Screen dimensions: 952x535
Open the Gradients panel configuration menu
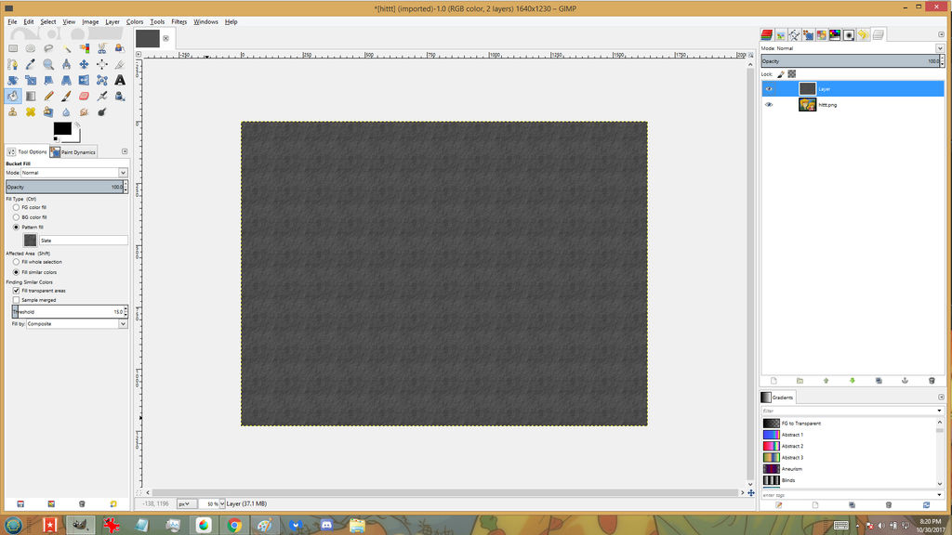point(941,398)
